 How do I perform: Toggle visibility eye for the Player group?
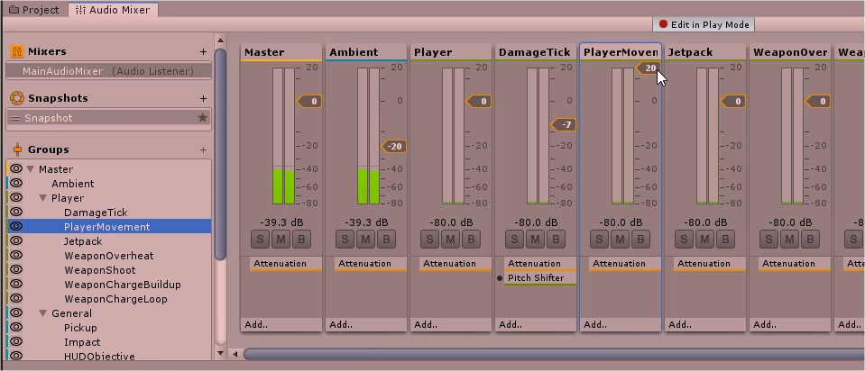click(16, 197)
